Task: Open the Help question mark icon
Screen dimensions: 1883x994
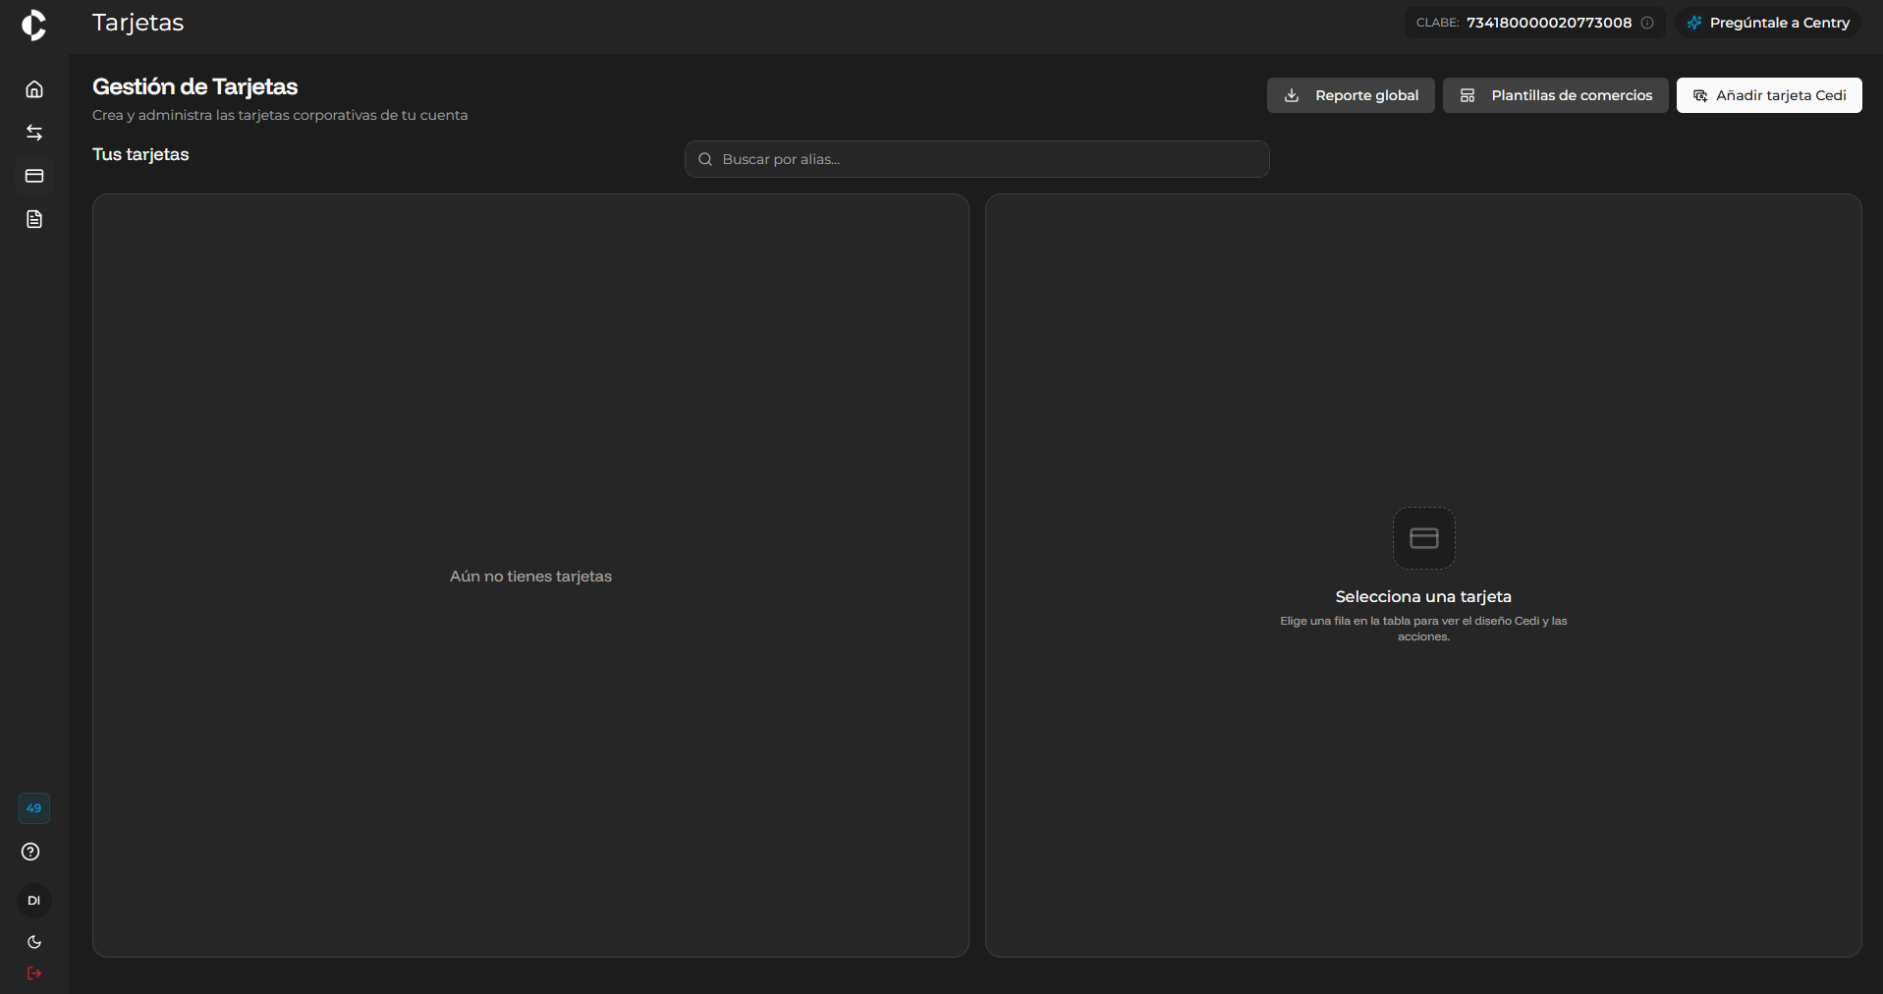Action: pyautogui.click(x=30, y=852)
